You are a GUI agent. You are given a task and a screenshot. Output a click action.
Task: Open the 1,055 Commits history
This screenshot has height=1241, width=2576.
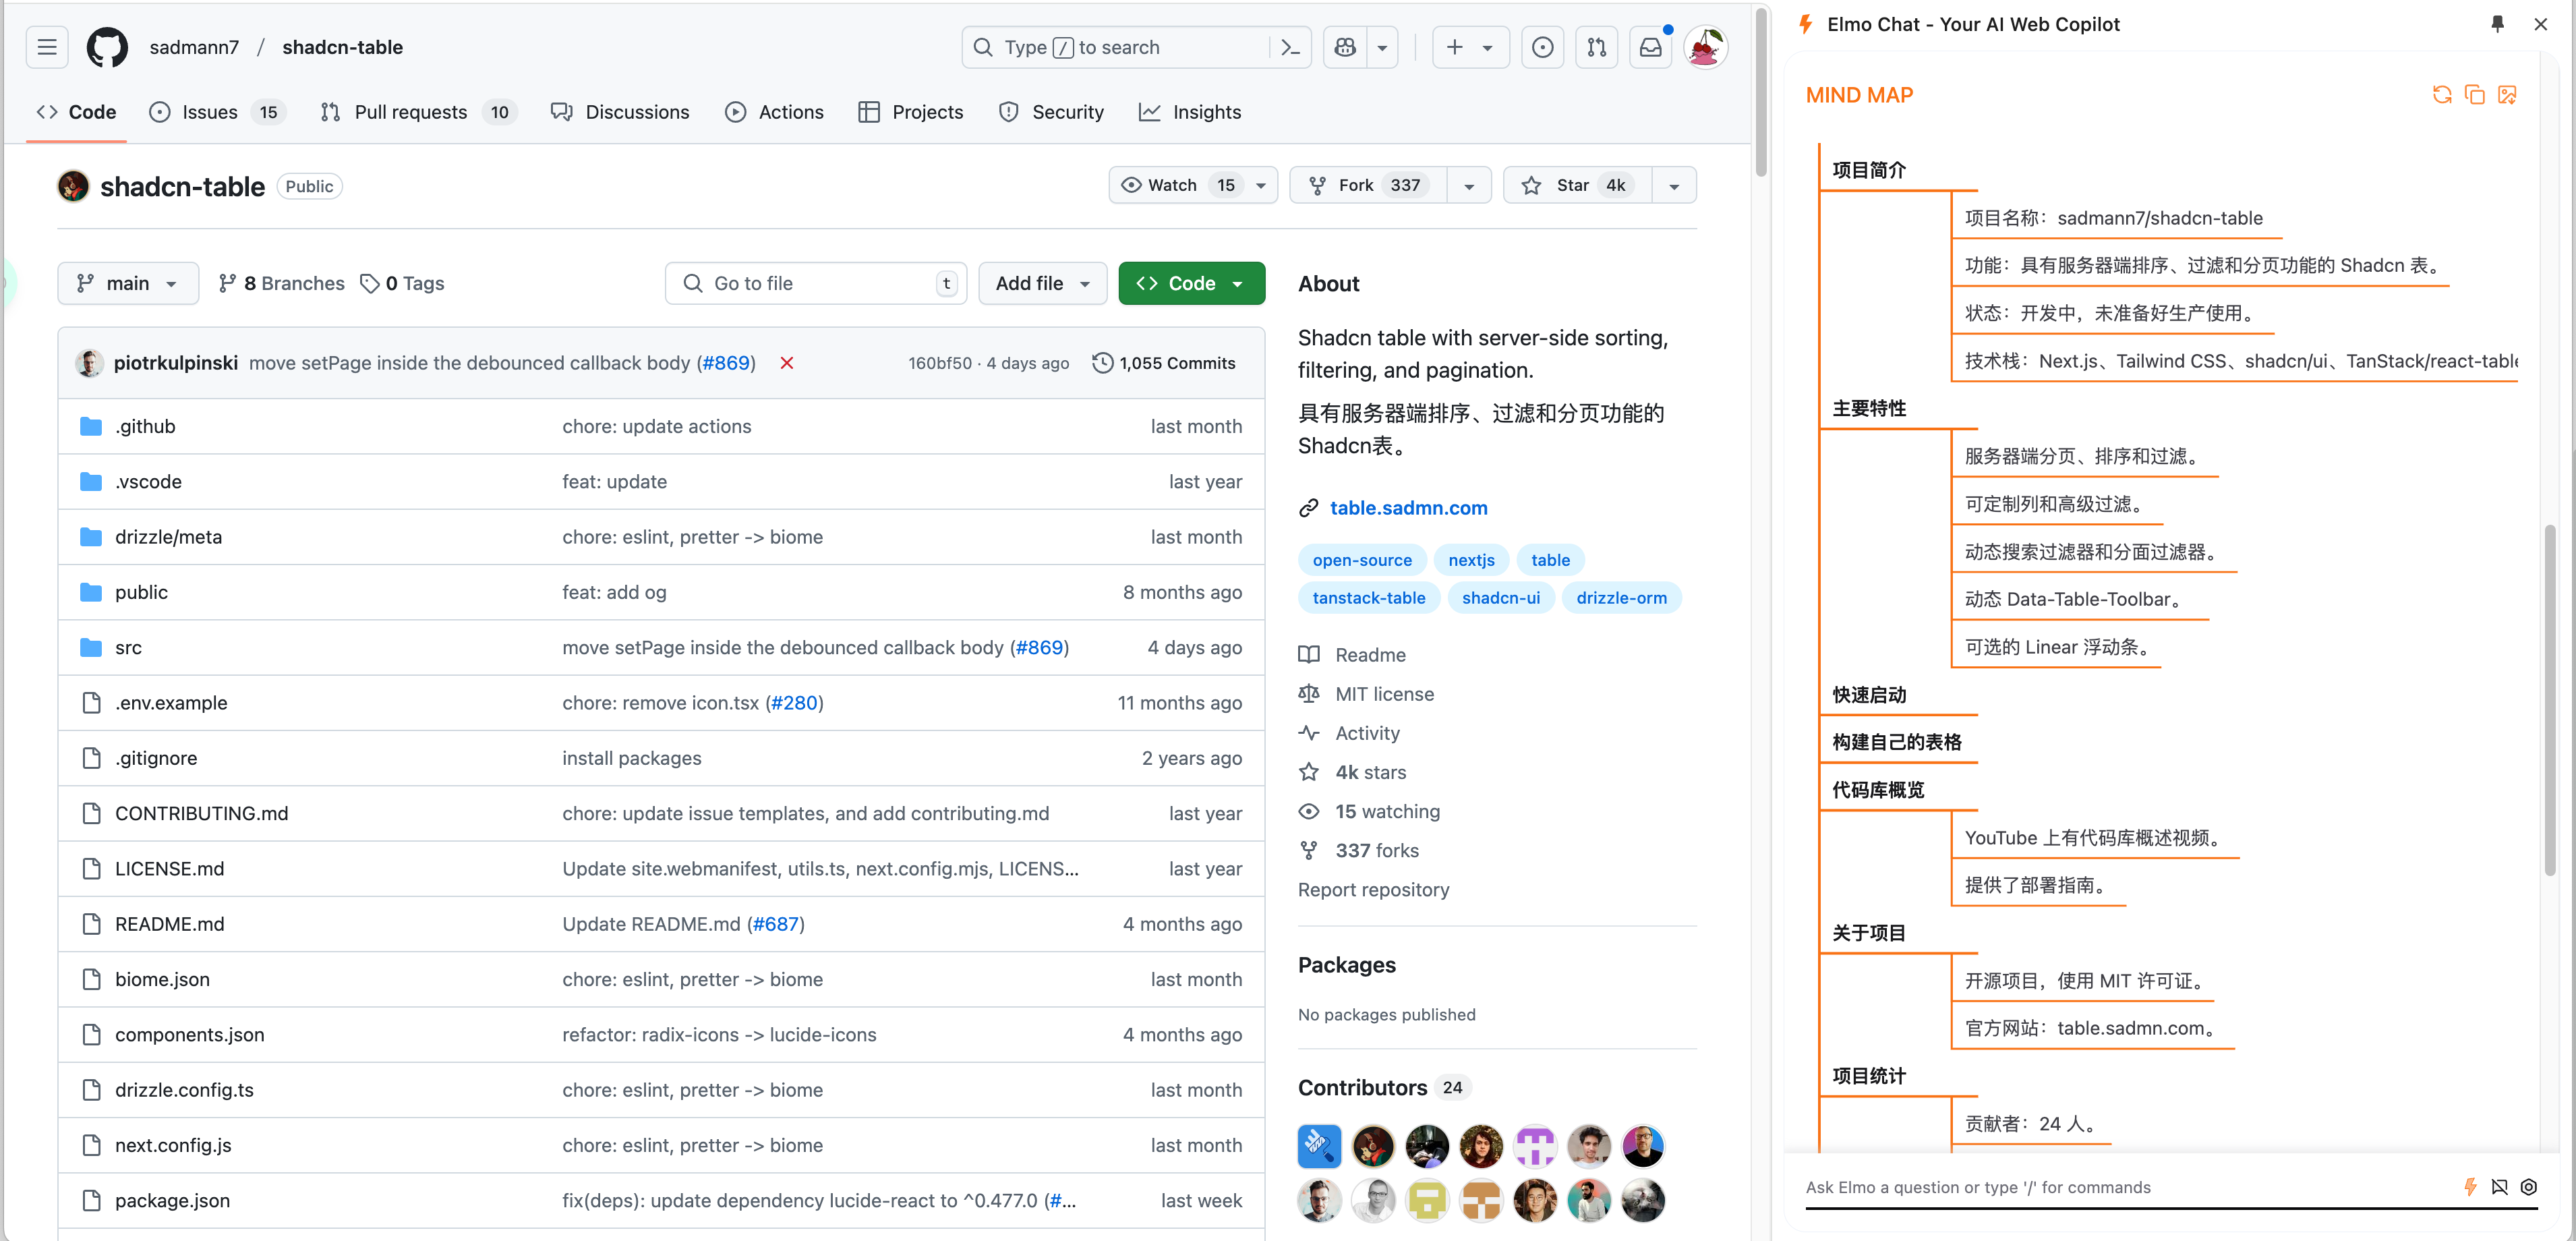point(1164,363)
